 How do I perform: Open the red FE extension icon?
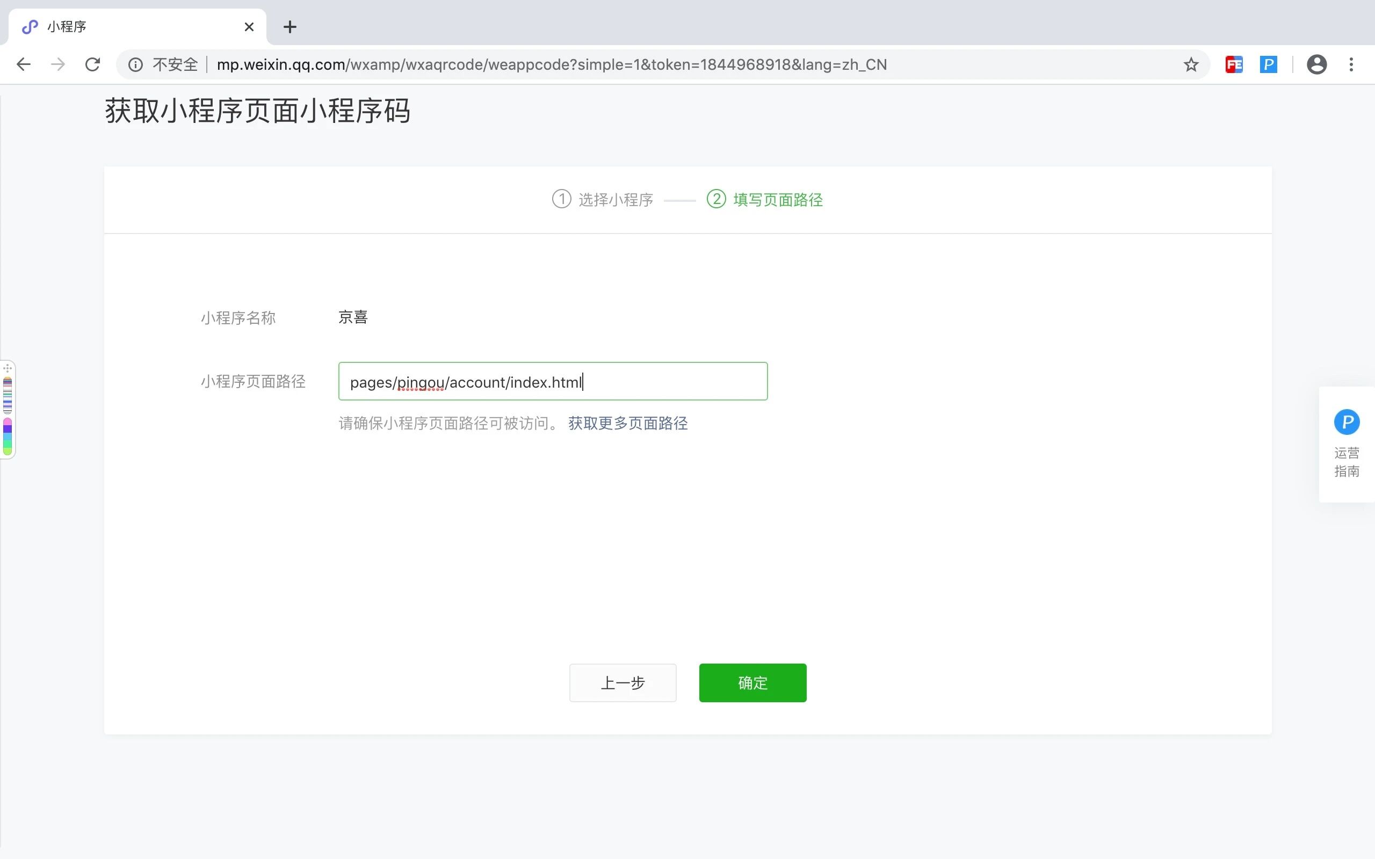click(x=1234, y=65)
